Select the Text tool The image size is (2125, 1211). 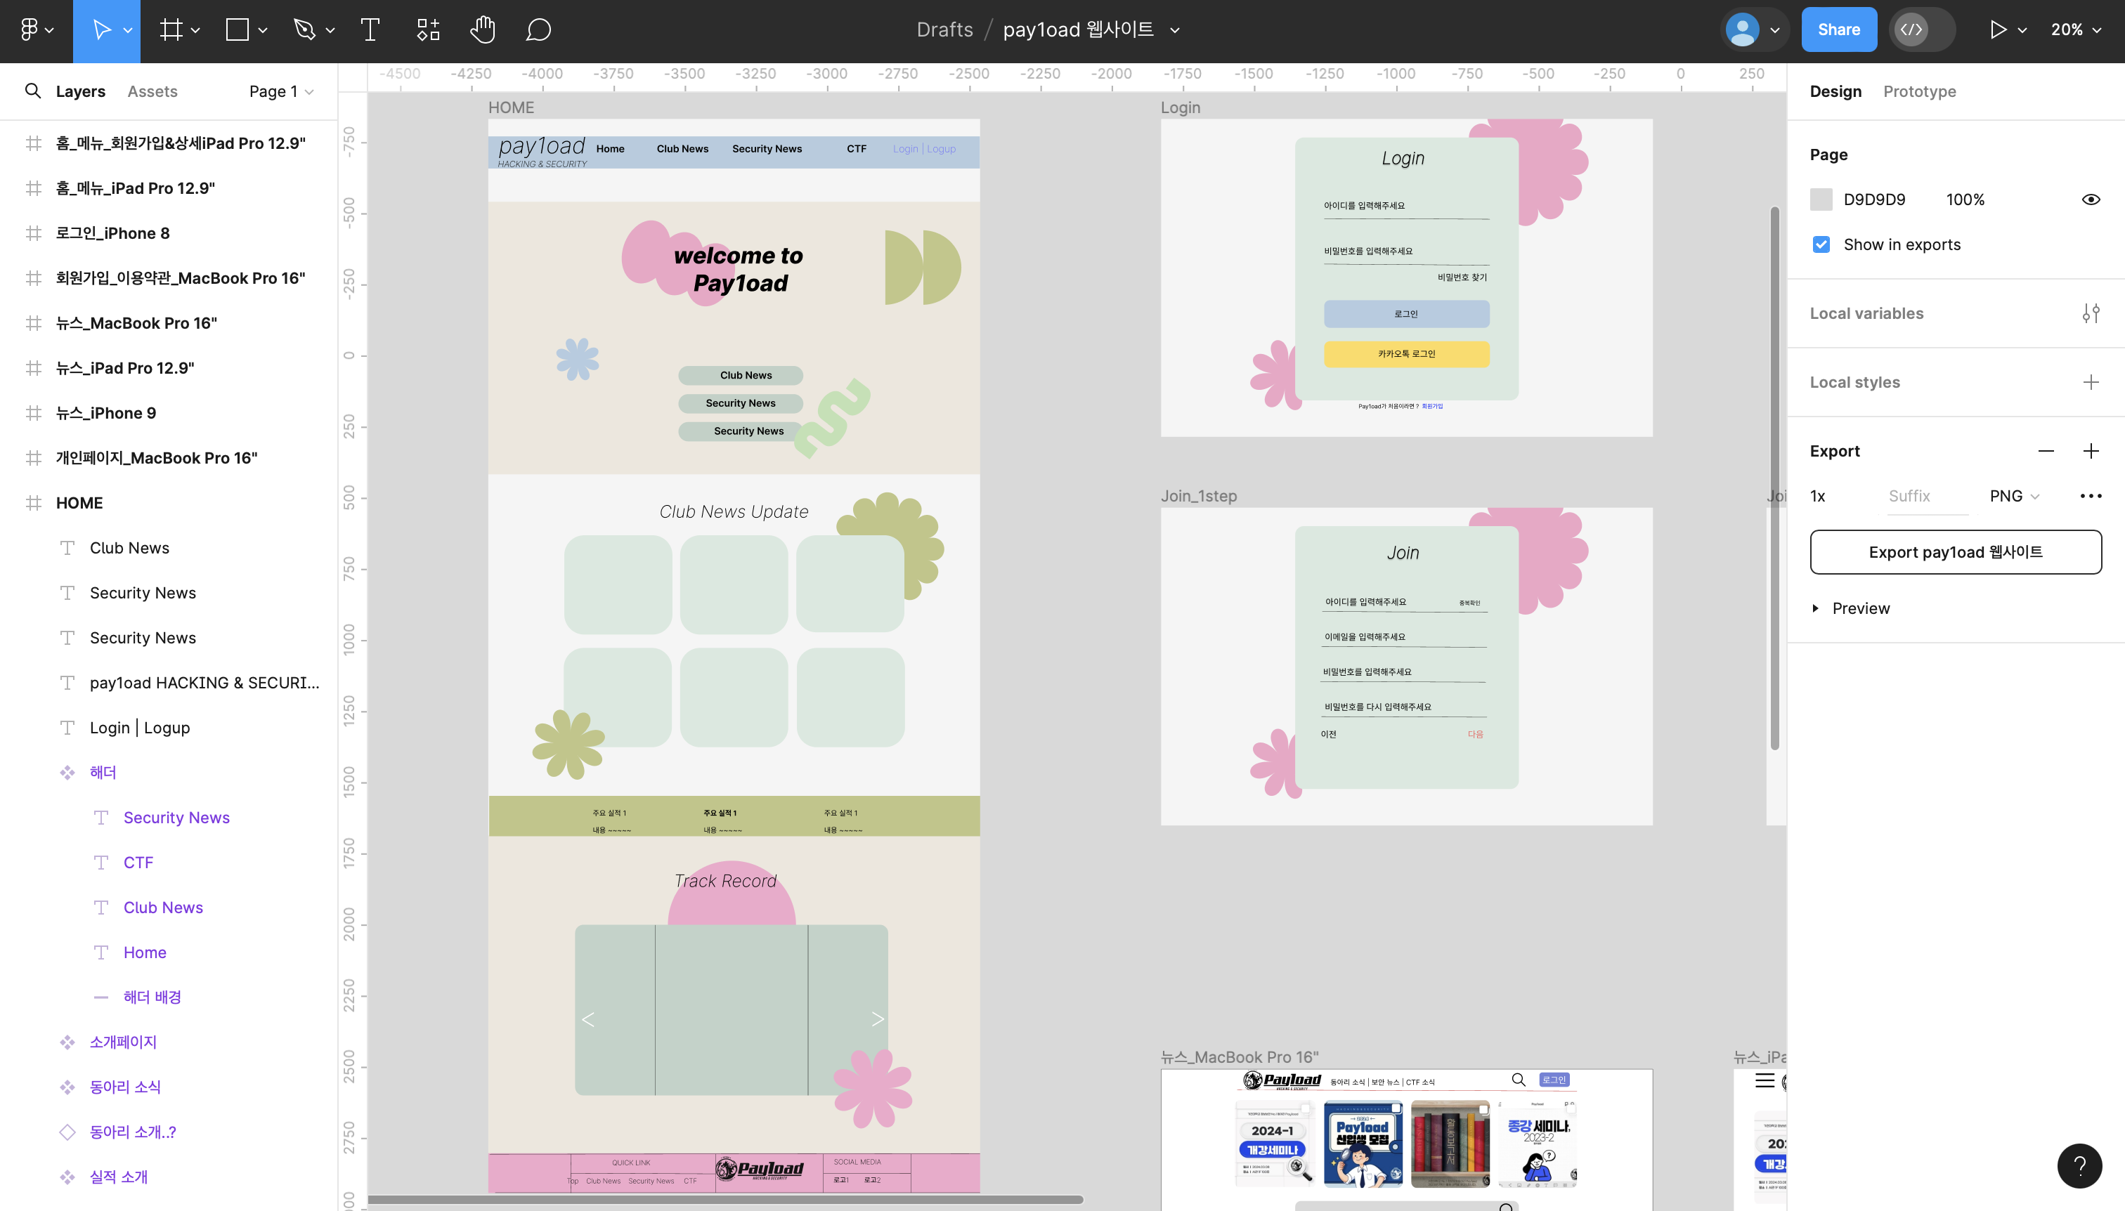(x=370, y=30)
